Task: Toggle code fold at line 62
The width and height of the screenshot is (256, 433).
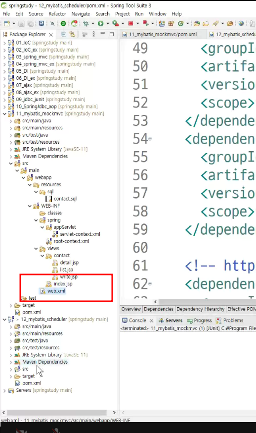Action: pyautogui.click(x=150, y=283)
